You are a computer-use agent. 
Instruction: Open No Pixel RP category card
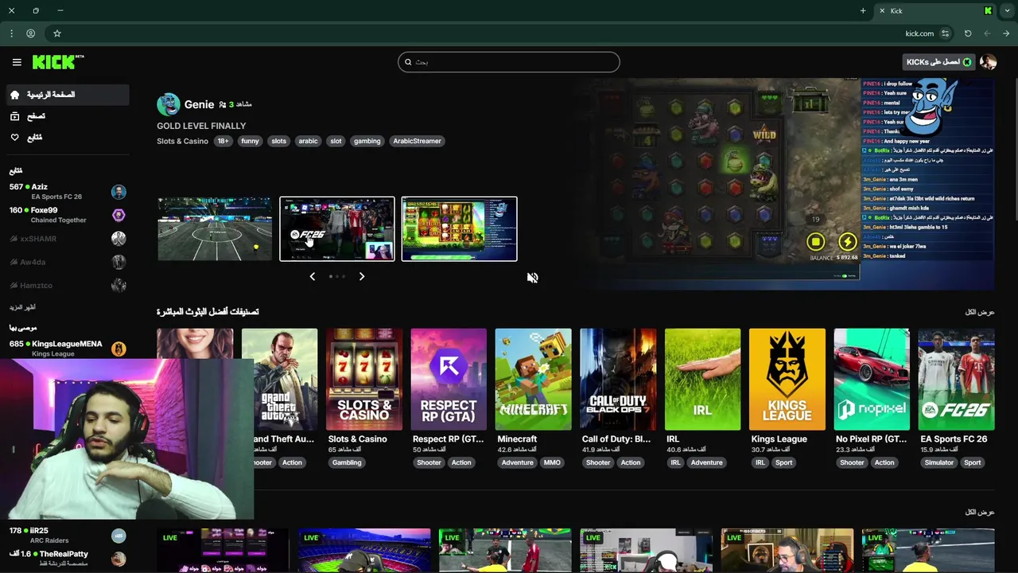[x=872, y=379]
